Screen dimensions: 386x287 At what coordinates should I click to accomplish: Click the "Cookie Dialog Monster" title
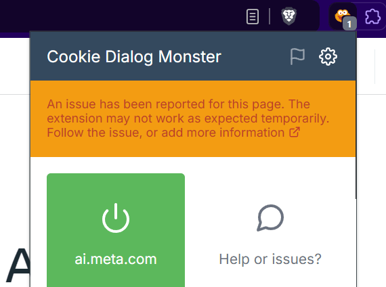click(134, 57)
